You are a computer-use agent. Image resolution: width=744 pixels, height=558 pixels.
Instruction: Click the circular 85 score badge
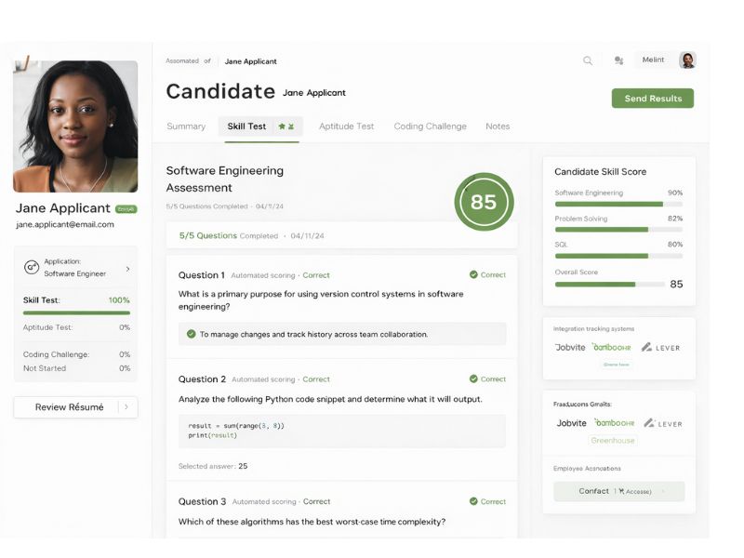pos(483,201)
